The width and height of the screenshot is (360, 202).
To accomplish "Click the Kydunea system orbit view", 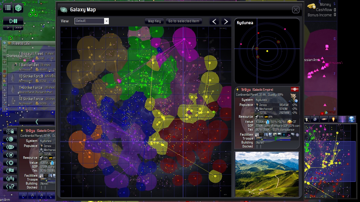I will pyautogui.click(x=267, y=51).
